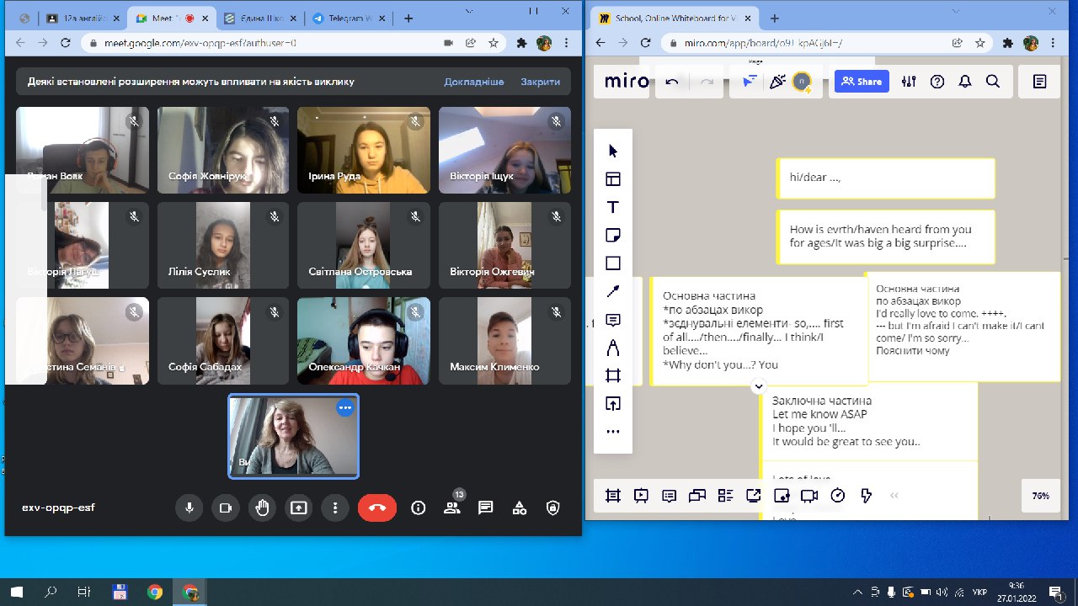Click the chevron below Основна частина note

(759, 386)
